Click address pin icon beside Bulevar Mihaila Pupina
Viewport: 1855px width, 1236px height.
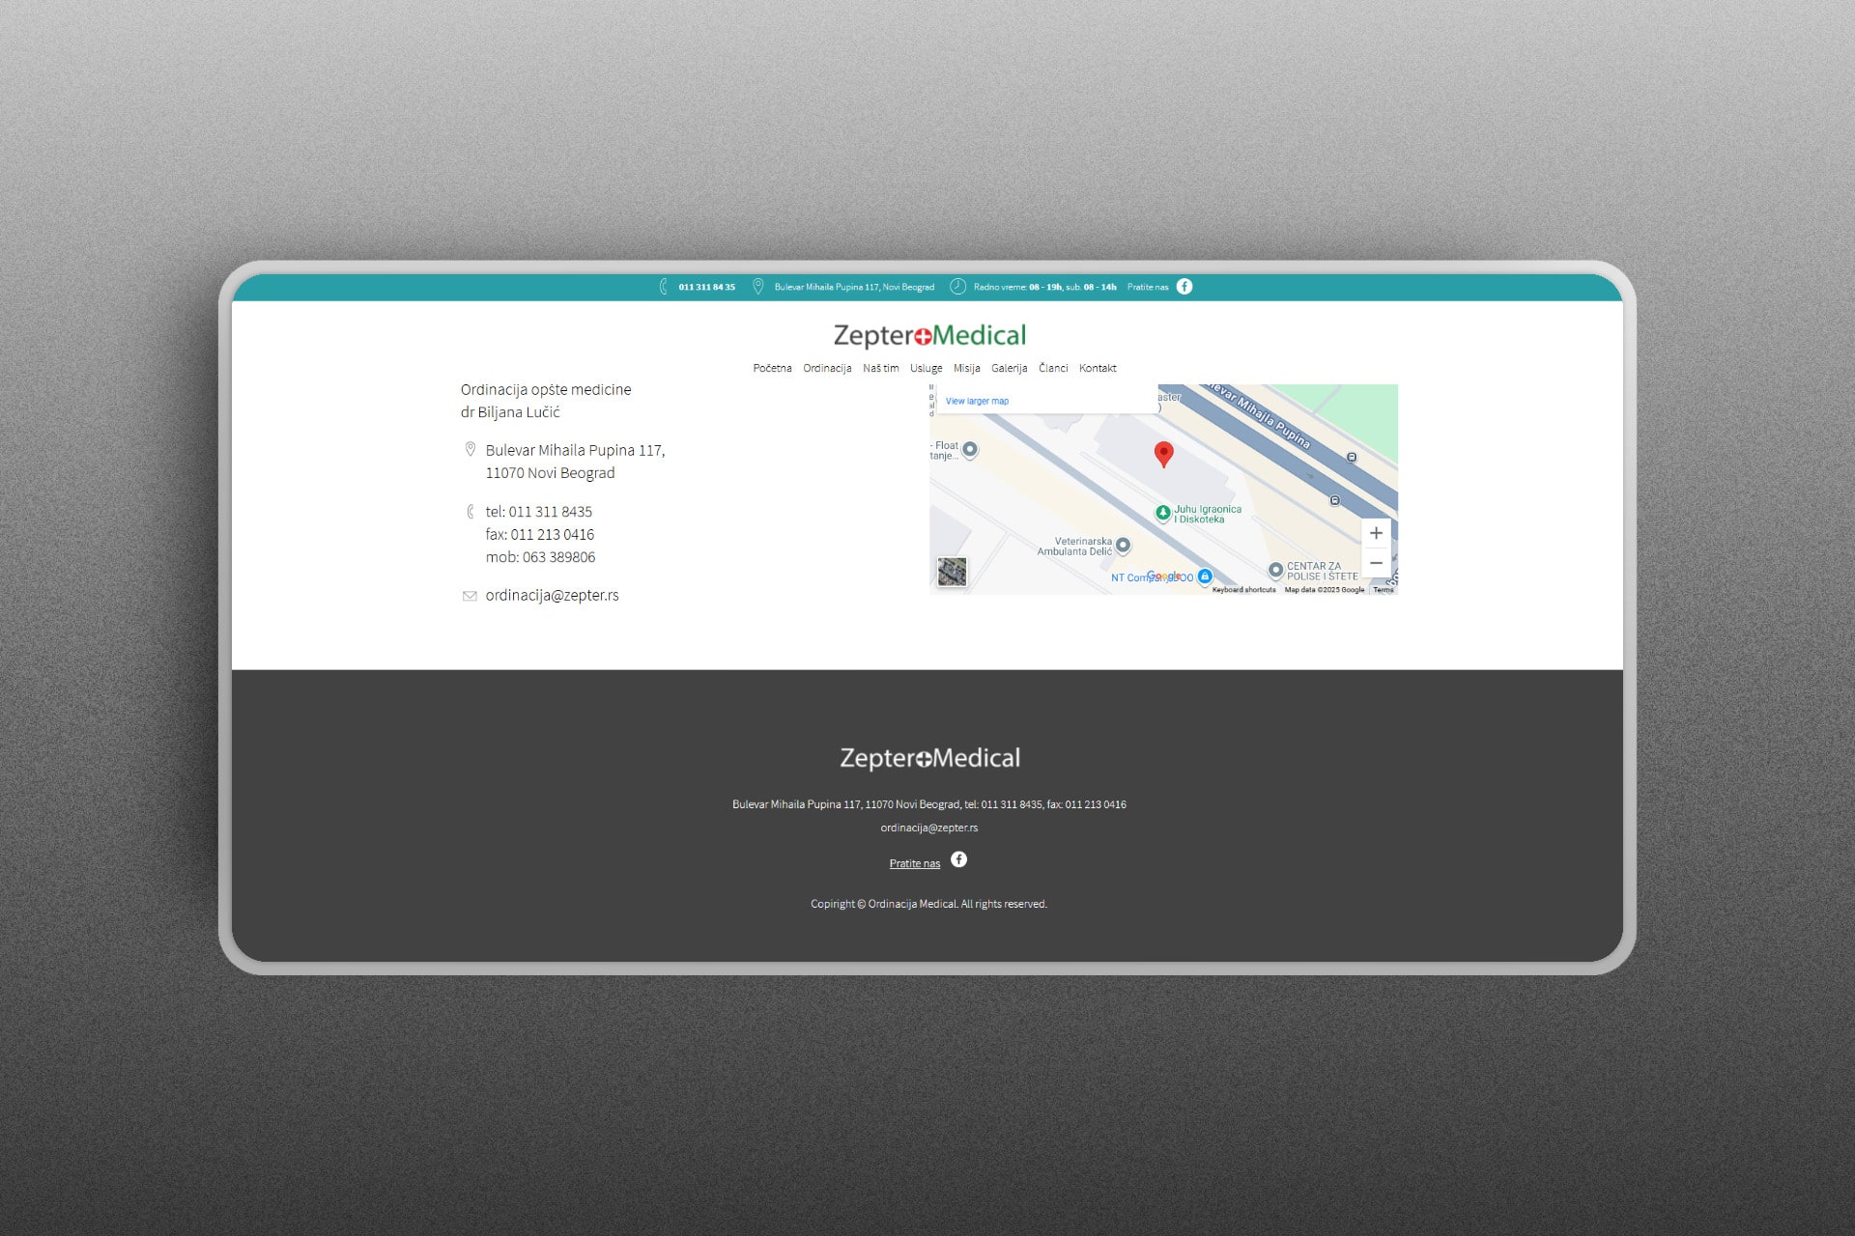pyautogui.click(x=471, y=449)
